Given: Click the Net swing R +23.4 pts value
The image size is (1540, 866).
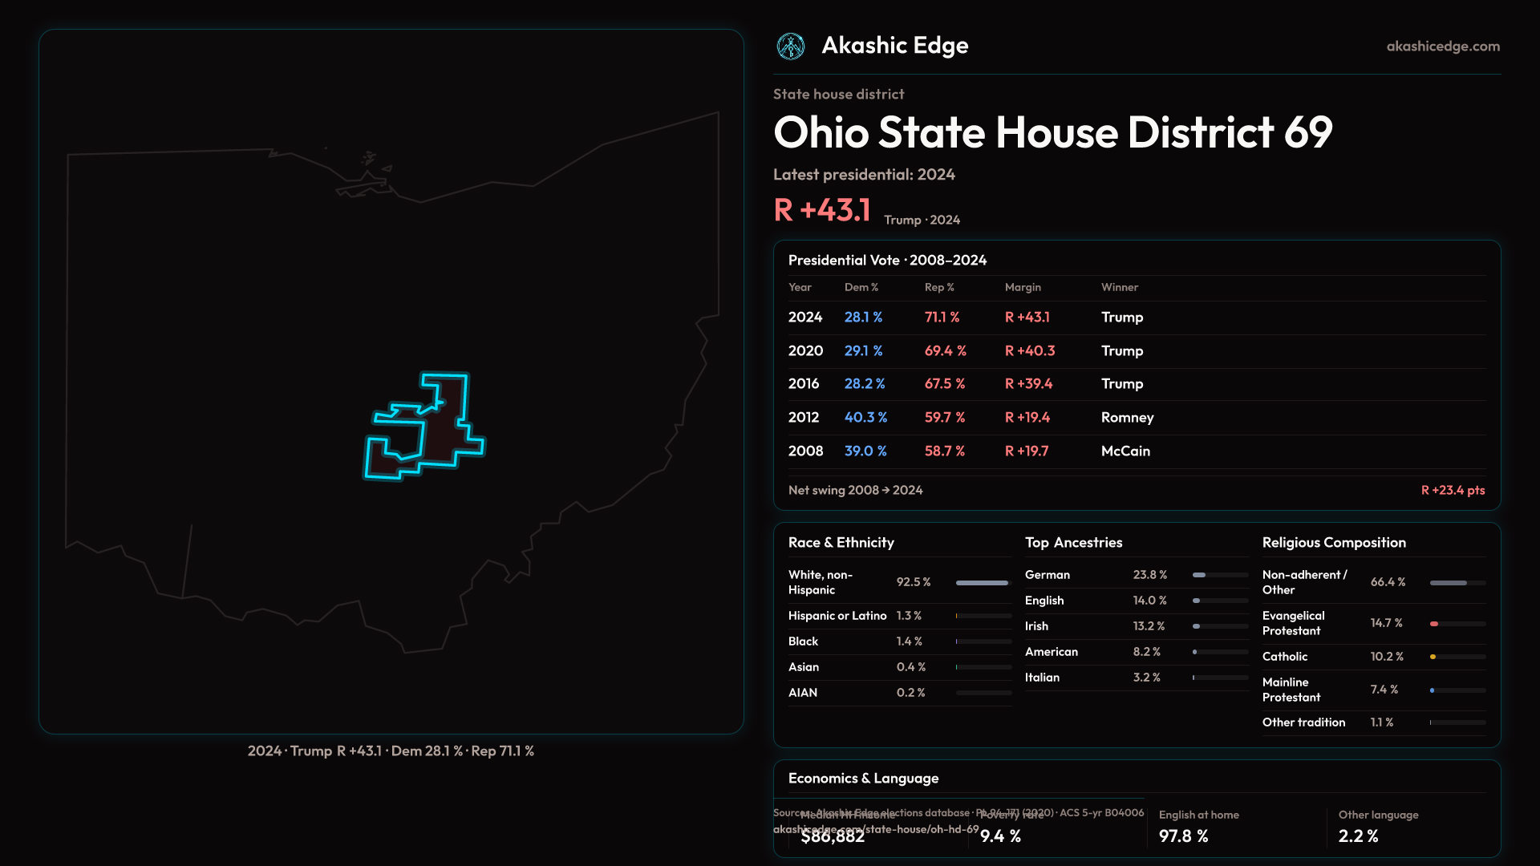Looking at the screenshot, I should (1453, 490).
